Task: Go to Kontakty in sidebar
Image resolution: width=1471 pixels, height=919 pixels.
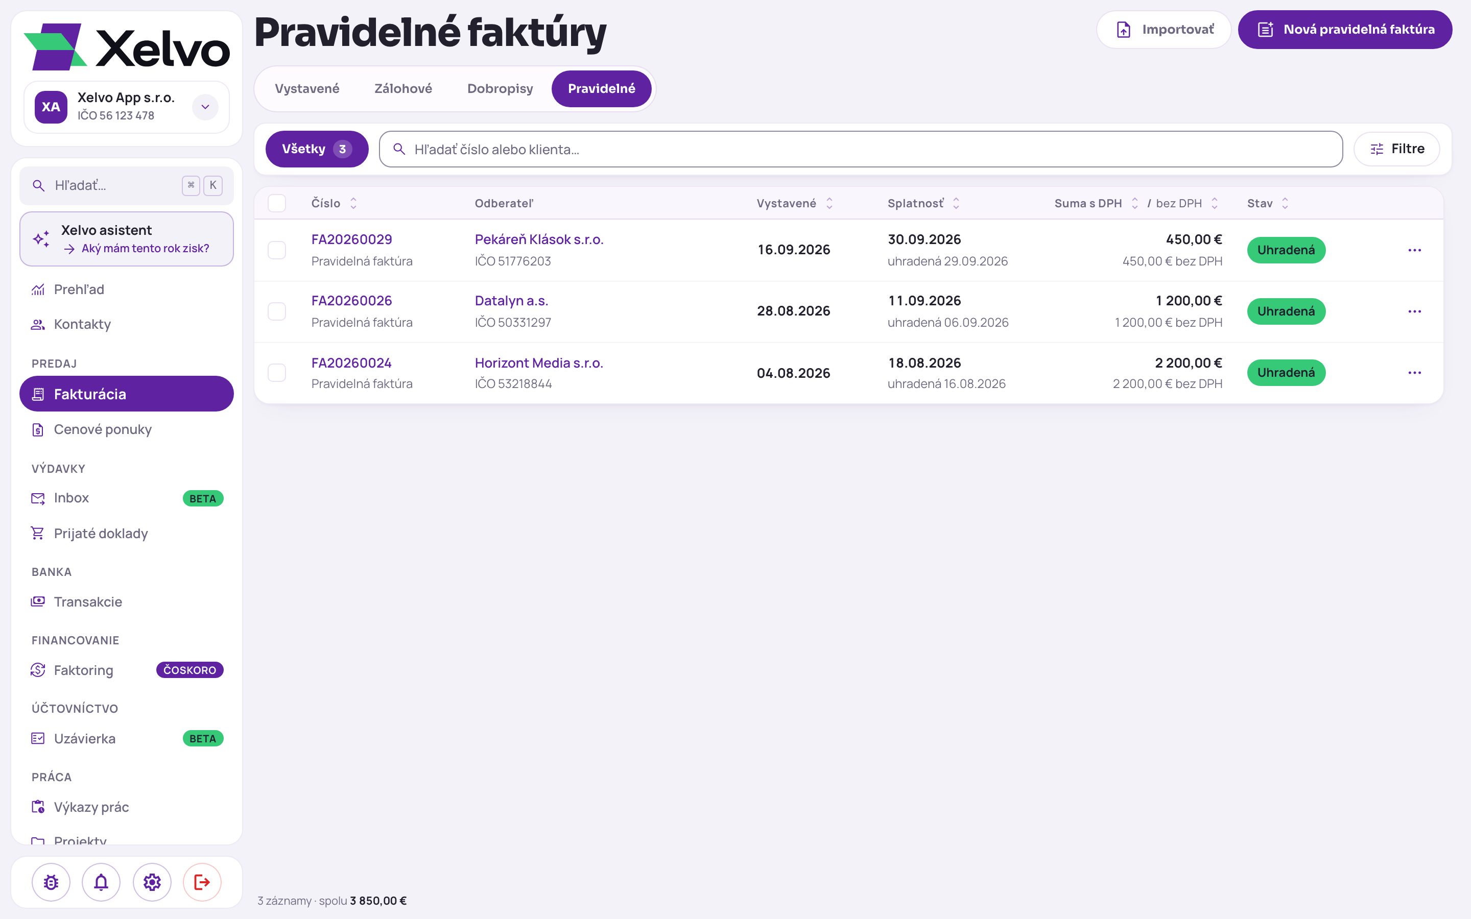Action: 127,324
